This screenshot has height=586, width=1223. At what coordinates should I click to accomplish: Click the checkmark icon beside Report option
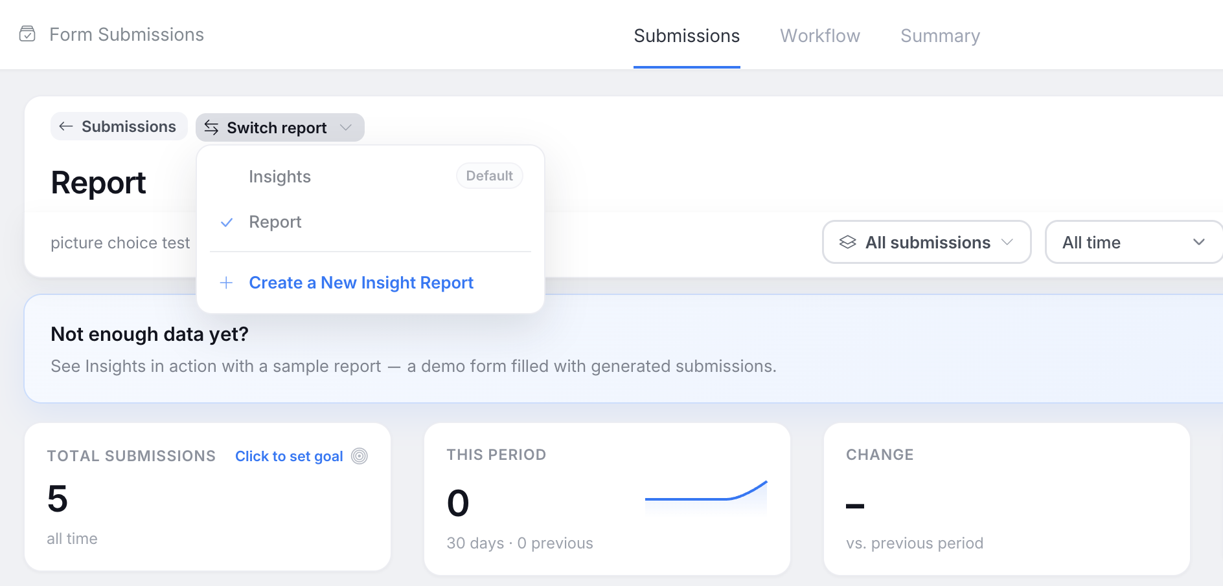click(x=227, y=222)
